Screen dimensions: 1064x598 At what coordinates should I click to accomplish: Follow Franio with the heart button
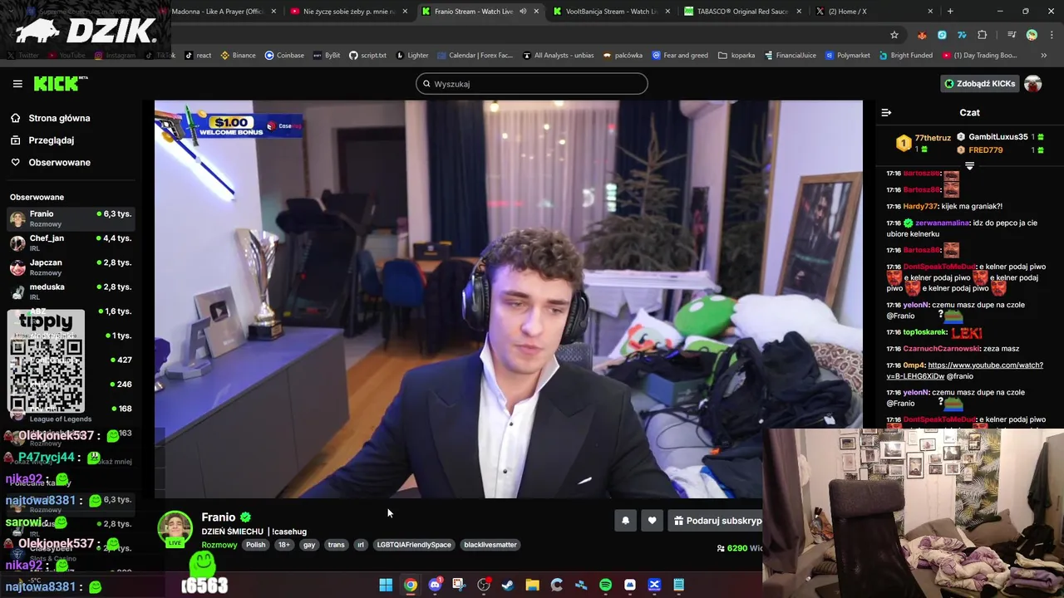tap(652, 521)
